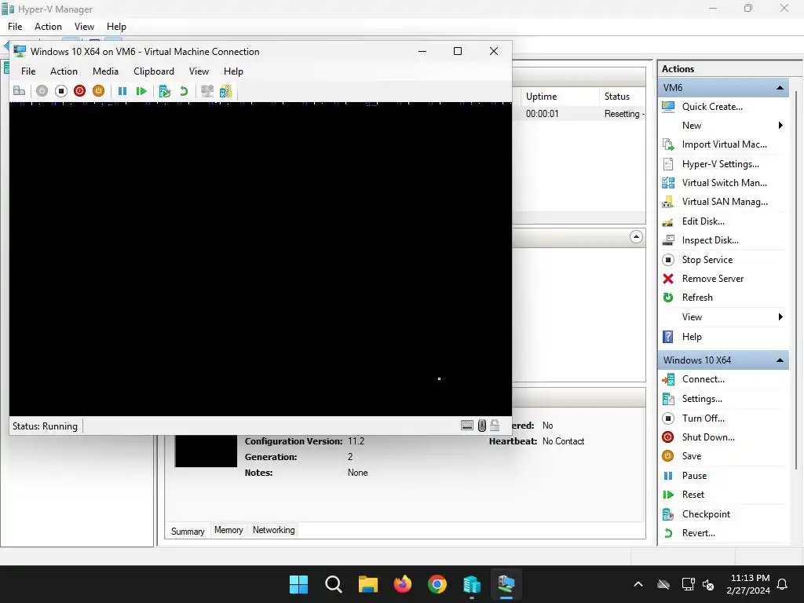
Task: Click the Uptime column header
Action: pos(560,97)
